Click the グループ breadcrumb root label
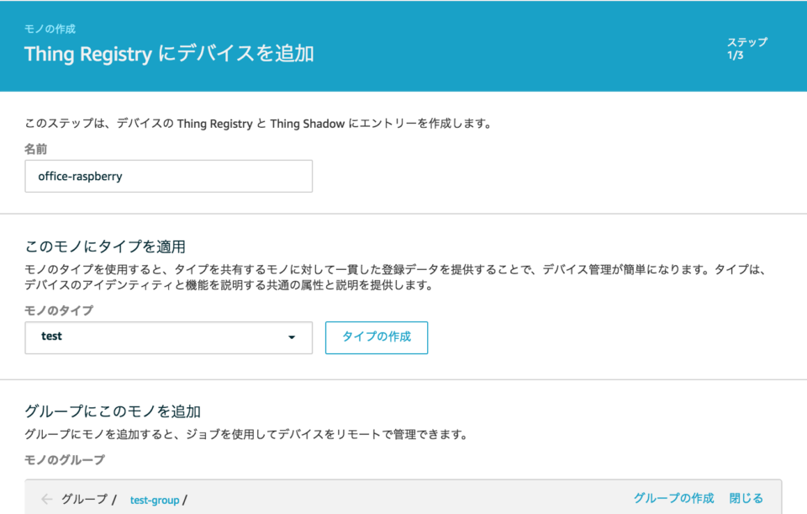The height and width of the screenshot is (514, 807). [84, 499]
